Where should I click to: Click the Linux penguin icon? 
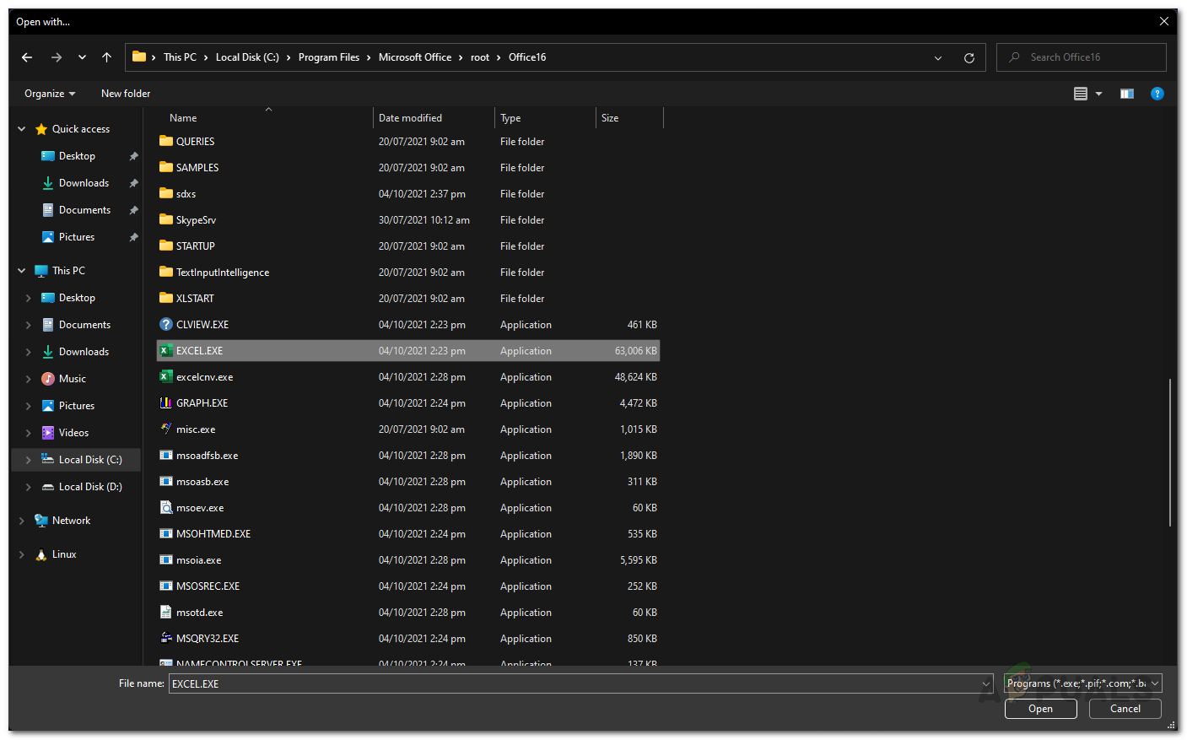pyautogui.click(x=41, y=554)
